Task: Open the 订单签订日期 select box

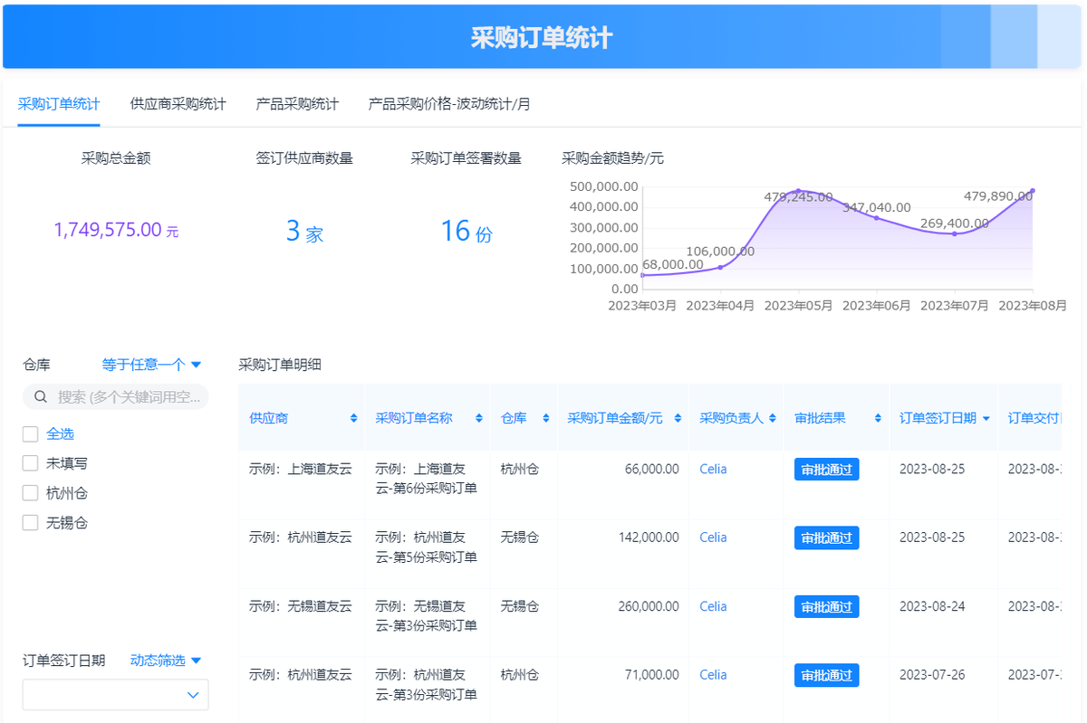Action: 115,695
